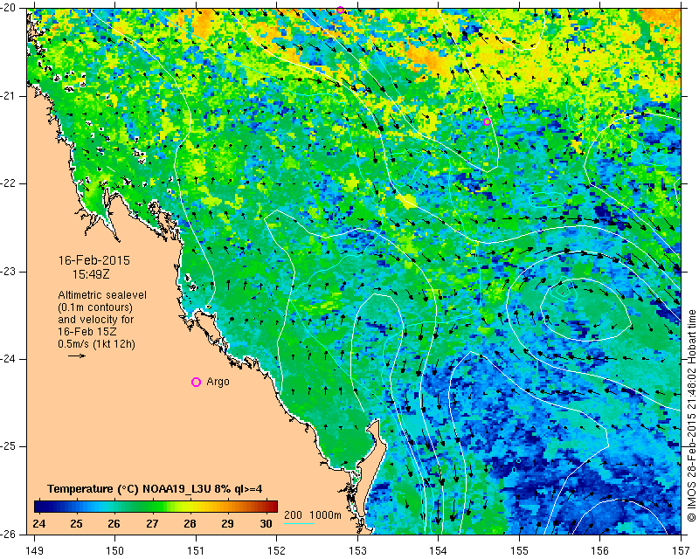Click the Argo float marker near 21.3°S 154.6°E
Image resolution: width=699 pixels, height=559 pixels.
[x=487, y=121]
